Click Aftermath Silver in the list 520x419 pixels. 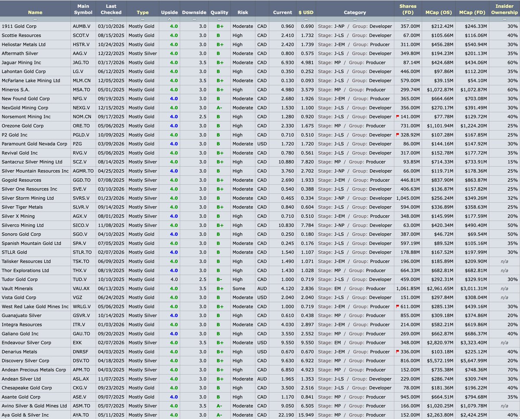coord(20,53)
